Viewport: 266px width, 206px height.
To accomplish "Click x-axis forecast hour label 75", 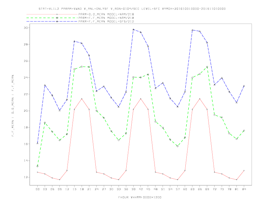I will (x=222, y=189).
